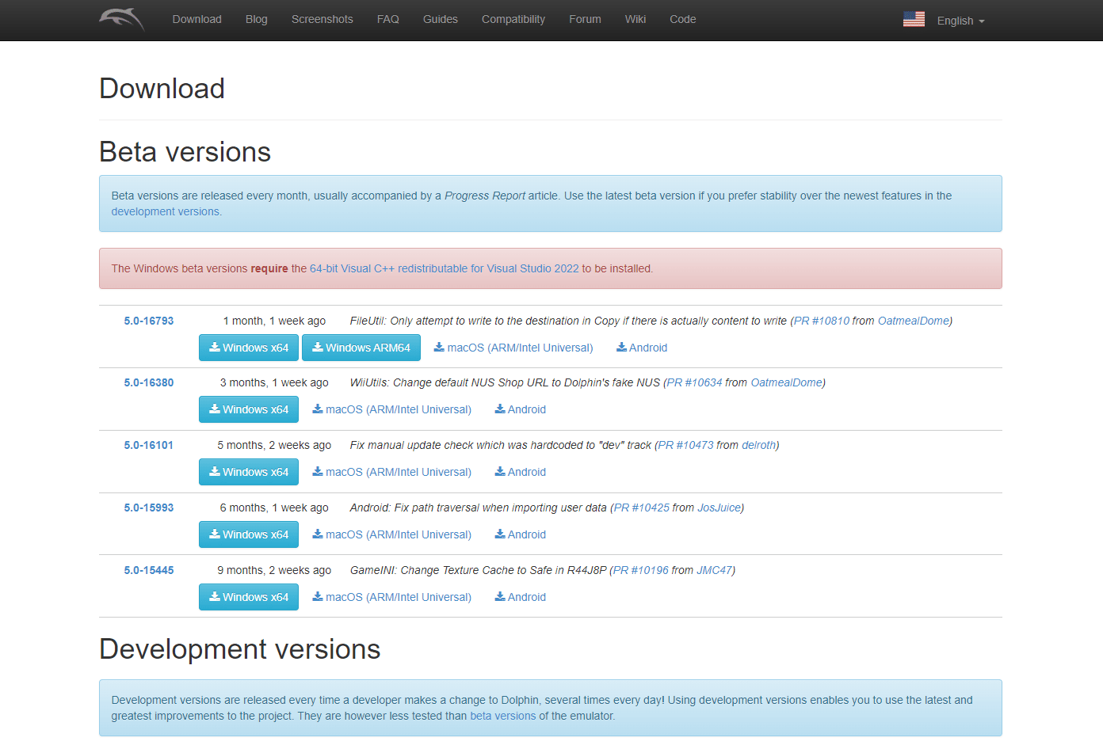This screenshot has height=749, width=1103.
Task: Open version 5.0-16793 link
Action: click(149, 321)
